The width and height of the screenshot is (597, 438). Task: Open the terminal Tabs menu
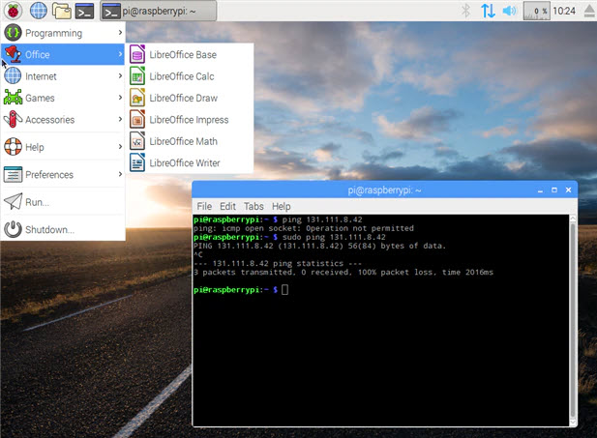click(x=254, y=206)
